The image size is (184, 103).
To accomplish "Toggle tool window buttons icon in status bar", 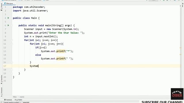I will (1, 102).
